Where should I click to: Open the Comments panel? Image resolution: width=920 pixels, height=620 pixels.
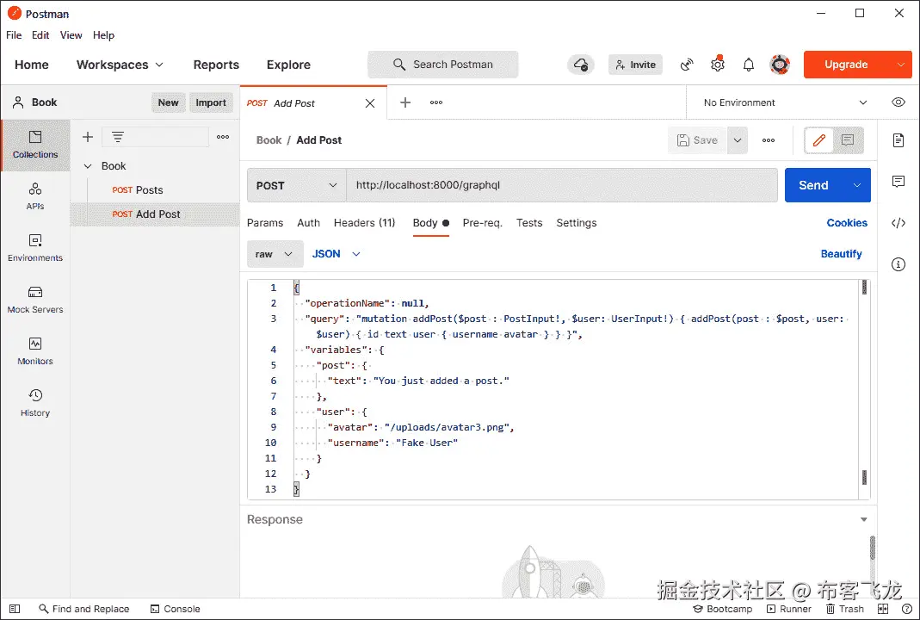pyautogui.click(x=898, y=181)
